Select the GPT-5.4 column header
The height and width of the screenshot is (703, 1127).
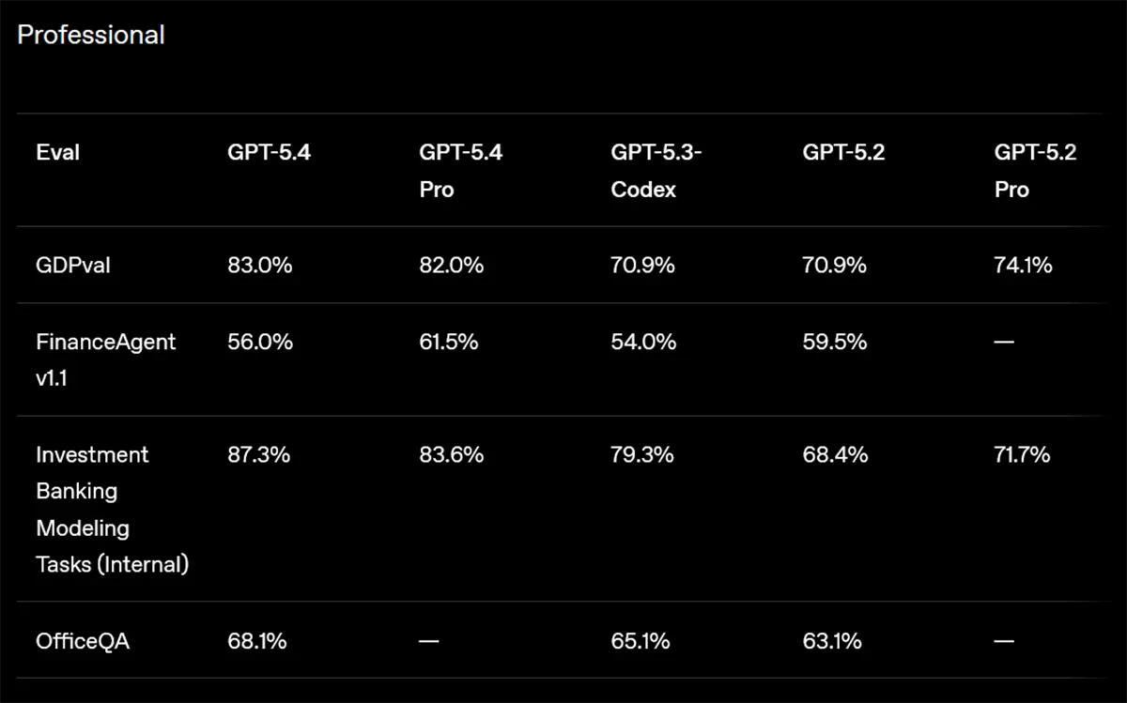coord(269,153)
